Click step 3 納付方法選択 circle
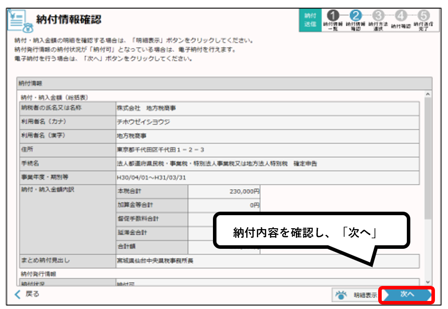Image resolution: width=448 pixels, height=309 pixels. [378, 15]
